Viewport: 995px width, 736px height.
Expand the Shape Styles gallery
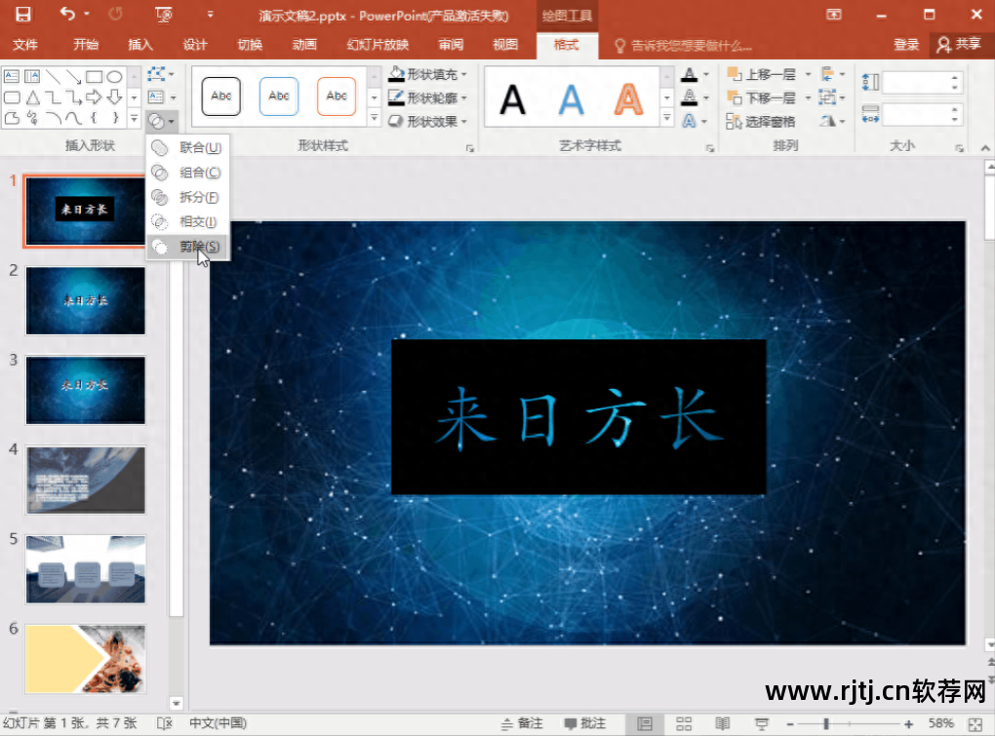[x=374, y=119]
